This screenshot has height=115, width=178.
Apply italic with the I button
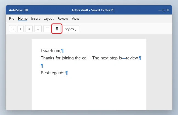click(21, 29)
